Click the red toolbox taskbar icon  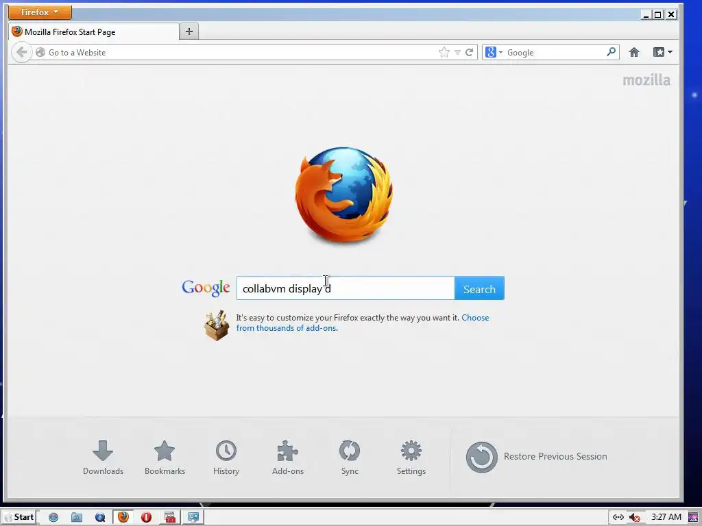tap(170, 518)
